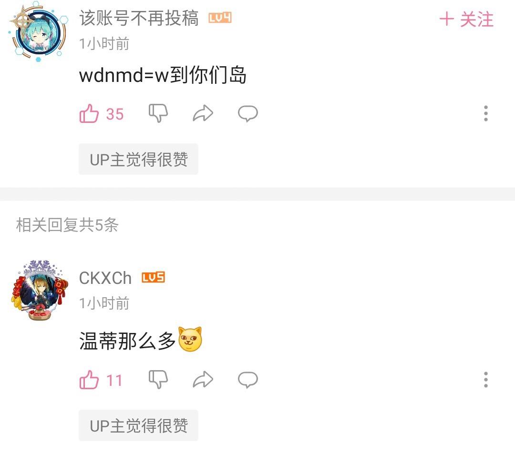Tap the LV5 level badge next to CKXCh
Image resolution: width=515 pixels, height=453 pixels.
pos(153,278)
